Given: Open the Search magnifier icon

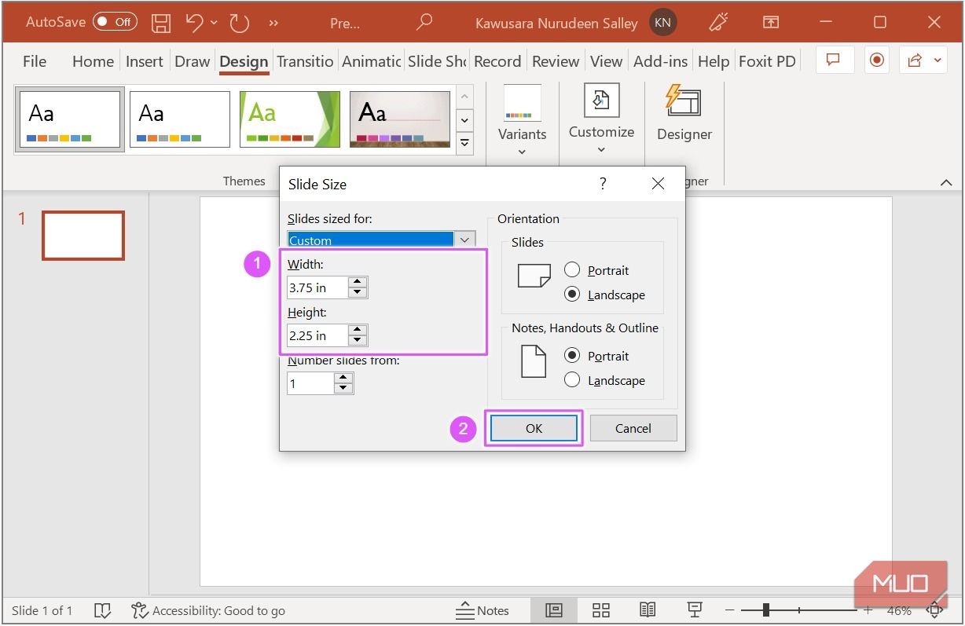Looking at the screenshot, I should (x=424, y=23).
